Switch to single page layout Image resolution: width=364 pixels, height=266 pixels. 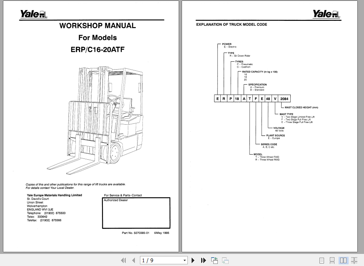[322, 261]
